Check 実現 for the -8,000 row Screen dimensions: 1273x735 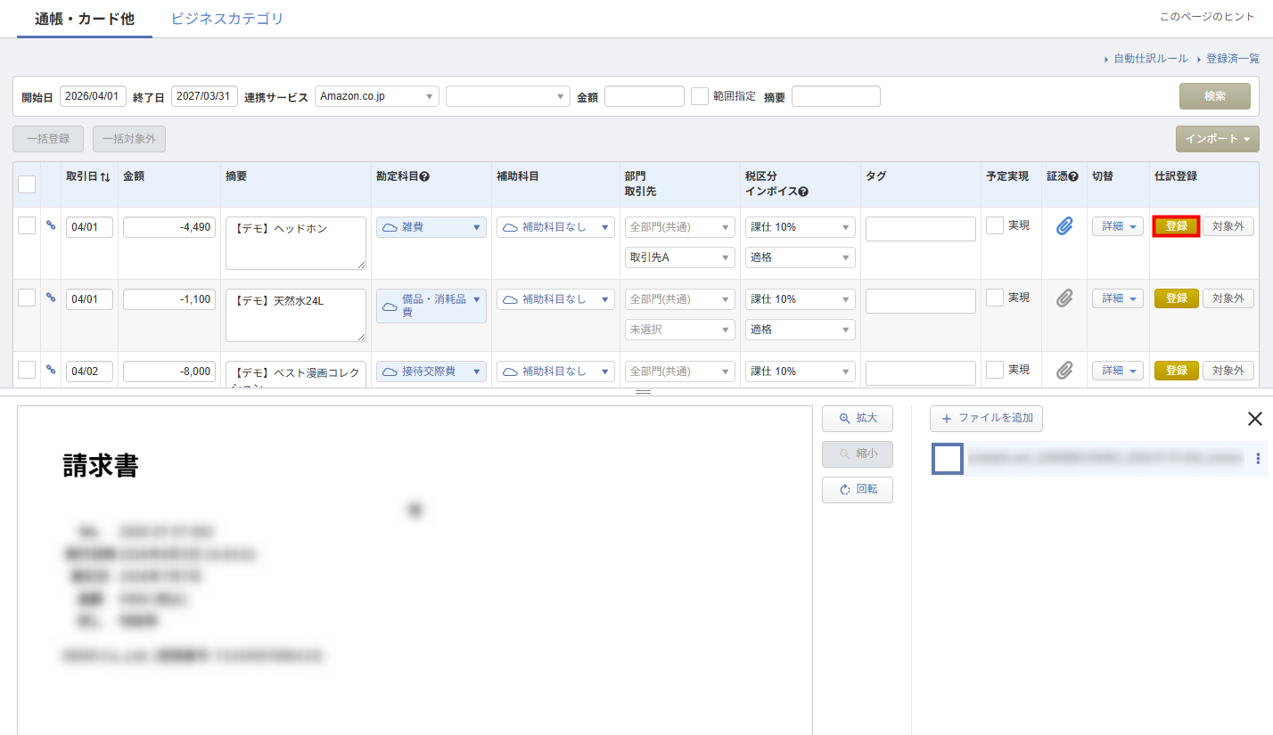(x=995, y=370)
